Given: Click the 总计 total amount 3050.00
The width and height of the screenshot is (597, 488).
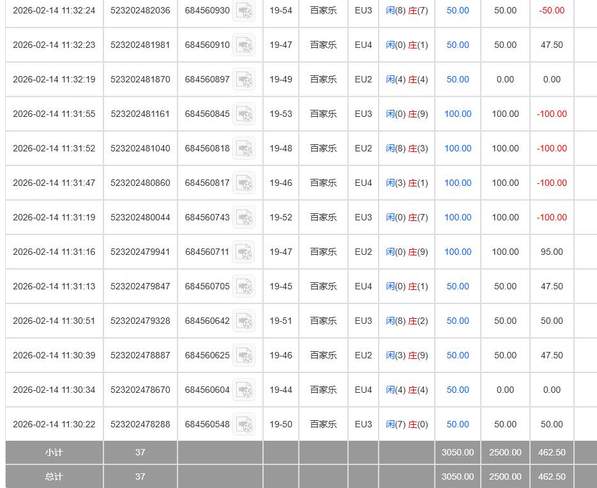Looking at the screenshot, I should [457, 477].
